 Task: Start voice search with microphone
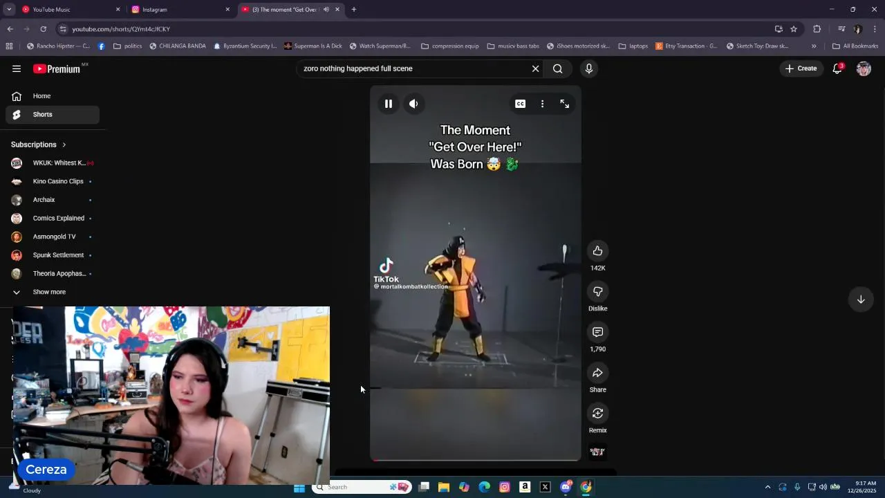pyautogui.click(x=589, y=68)
